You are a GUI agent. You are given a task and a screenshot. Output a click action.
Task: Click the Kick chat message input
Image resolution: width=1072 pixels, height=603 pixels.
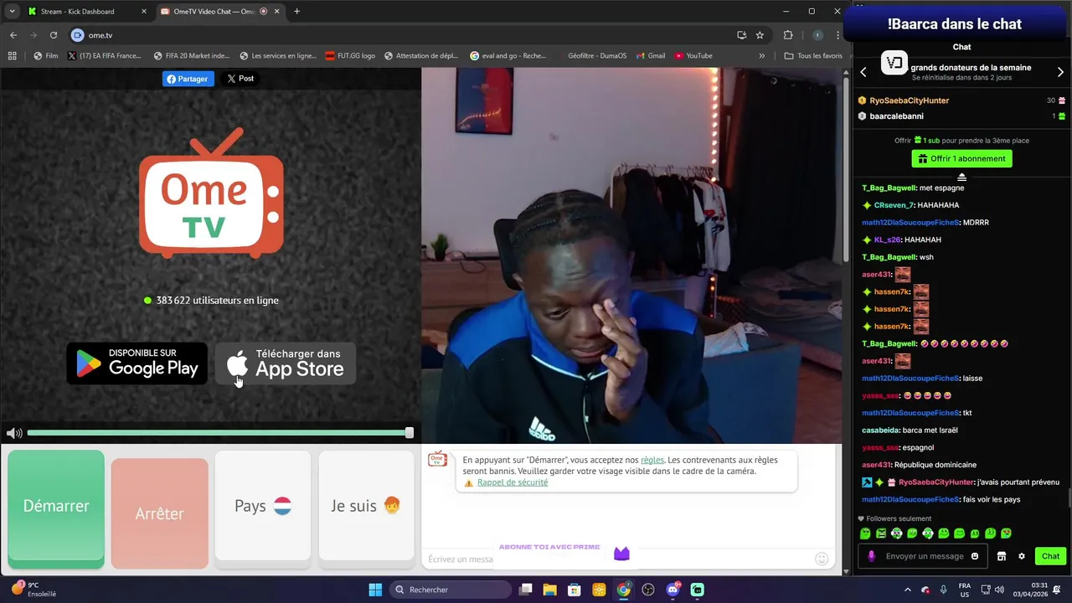point(925,556)
